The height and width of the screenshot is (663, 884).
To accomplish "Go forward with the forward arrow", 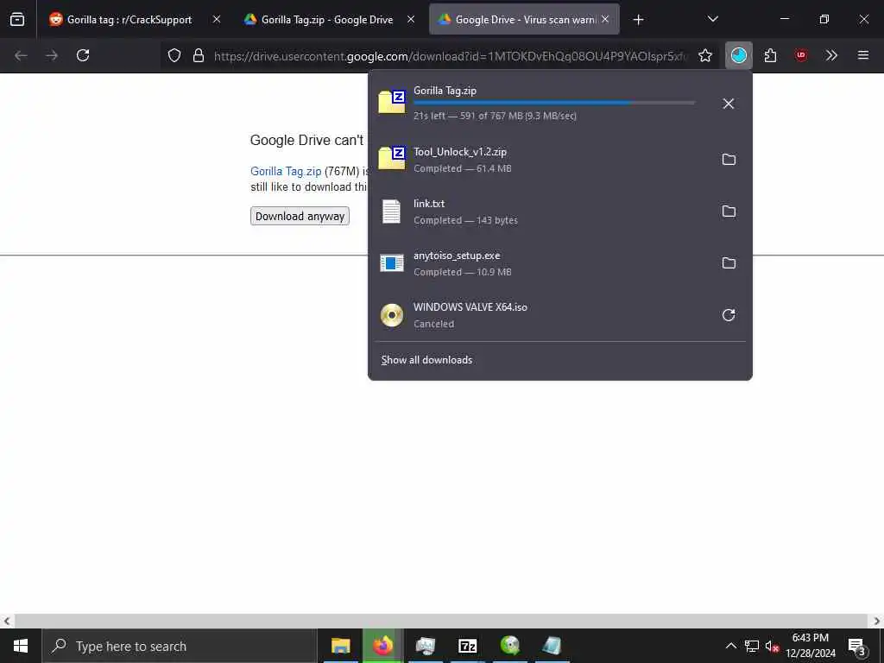I will 52,55.
